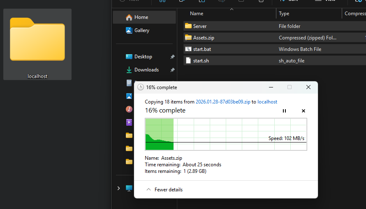Click the large '16% complete' heading

point(165,110)
